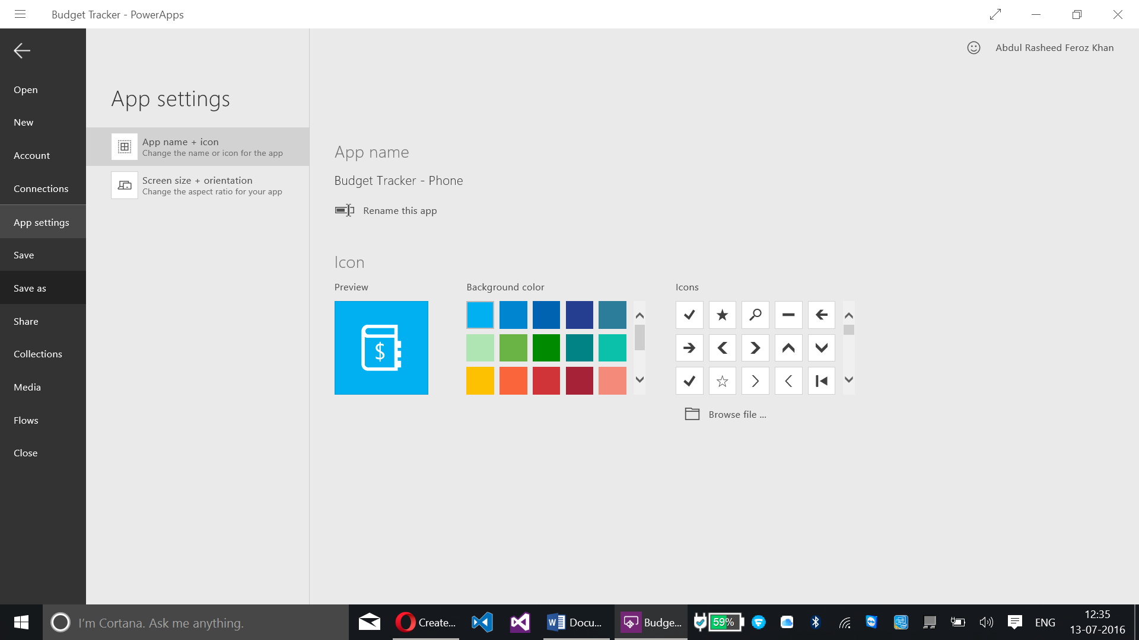Open Share in the sidebar
This screenshot has height=640, width=1139.
[43, 321]
